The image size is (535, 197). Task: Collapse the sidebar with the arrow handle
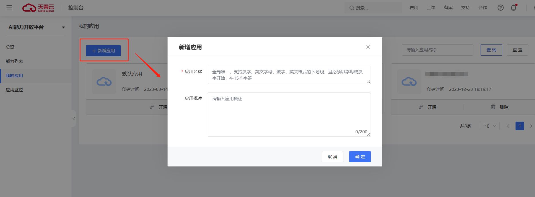click(x=74, y=118)
